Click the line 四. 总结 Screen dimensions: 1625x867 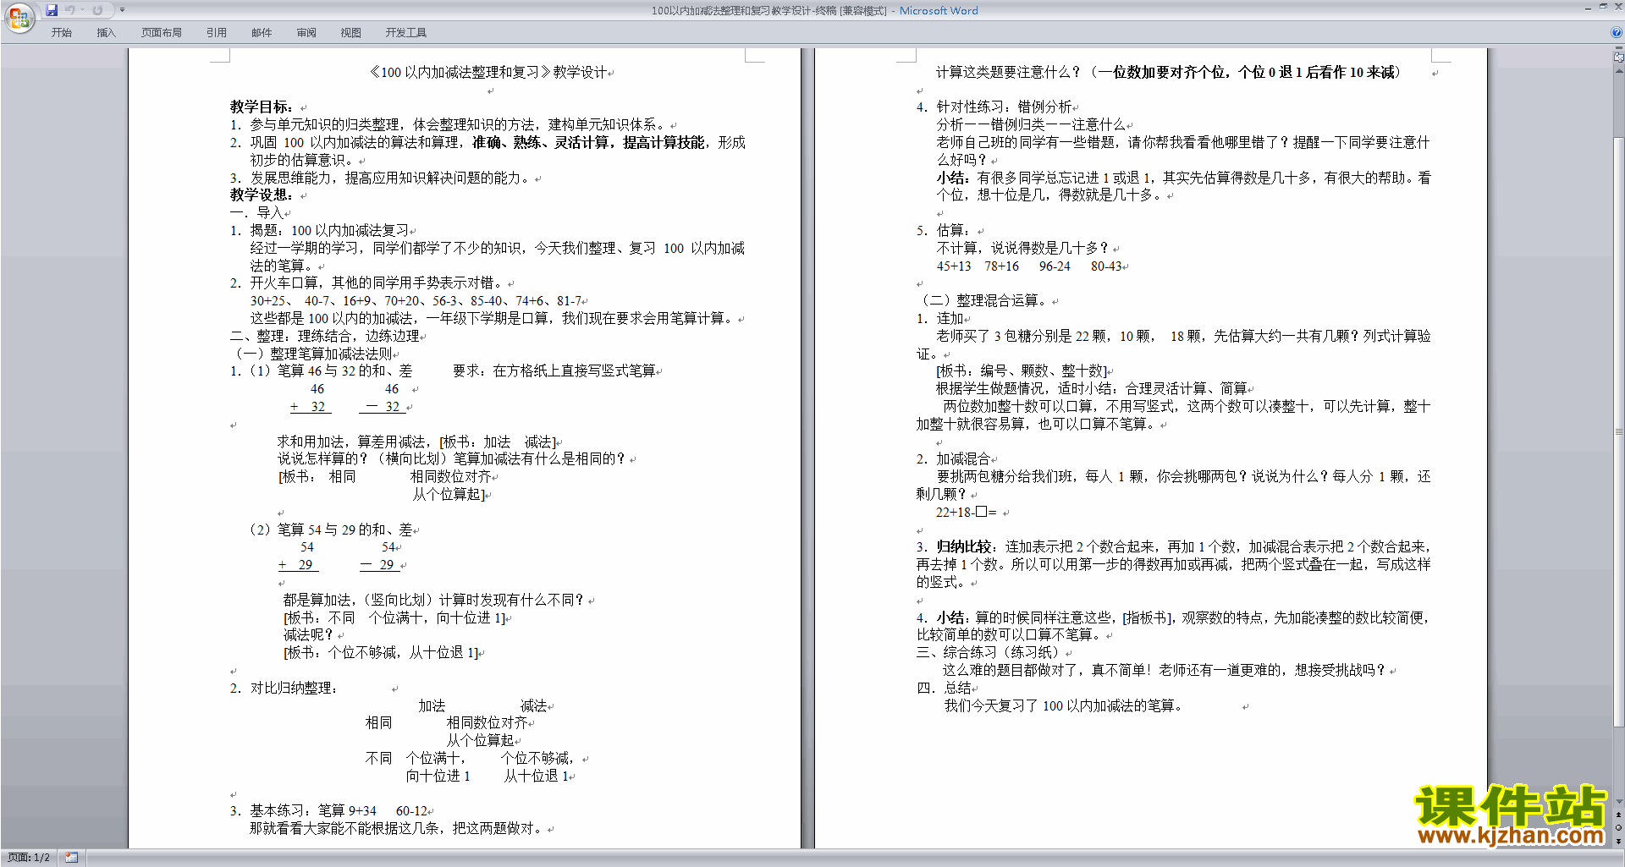pos(944,688)
